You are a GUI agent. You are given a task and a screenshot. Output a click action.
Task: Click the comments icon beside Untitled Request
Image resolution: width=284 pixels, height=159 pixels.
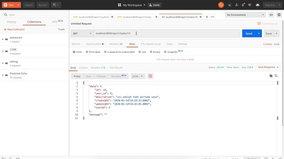(x=259, y=23)
